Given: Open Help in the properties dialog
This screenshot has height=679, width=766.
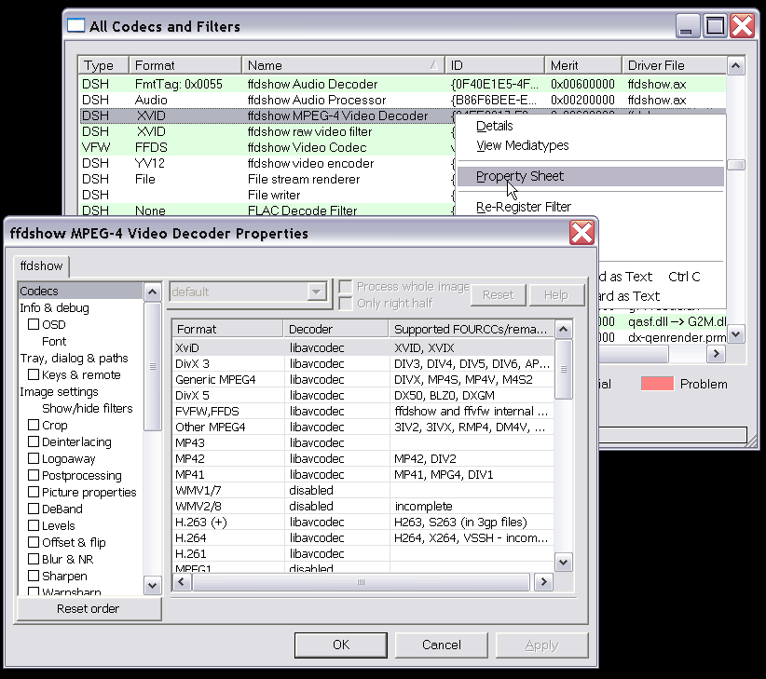Looking at the screenshot, I should (556, 295).
